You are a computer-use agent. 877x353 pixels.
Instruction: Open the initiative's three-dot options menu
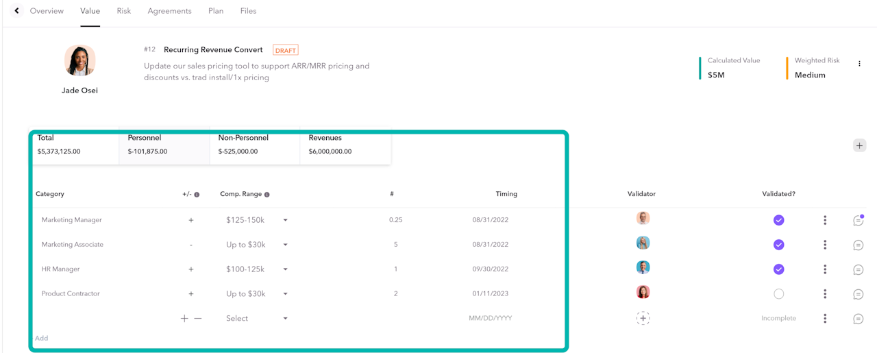tap(859, 64)
